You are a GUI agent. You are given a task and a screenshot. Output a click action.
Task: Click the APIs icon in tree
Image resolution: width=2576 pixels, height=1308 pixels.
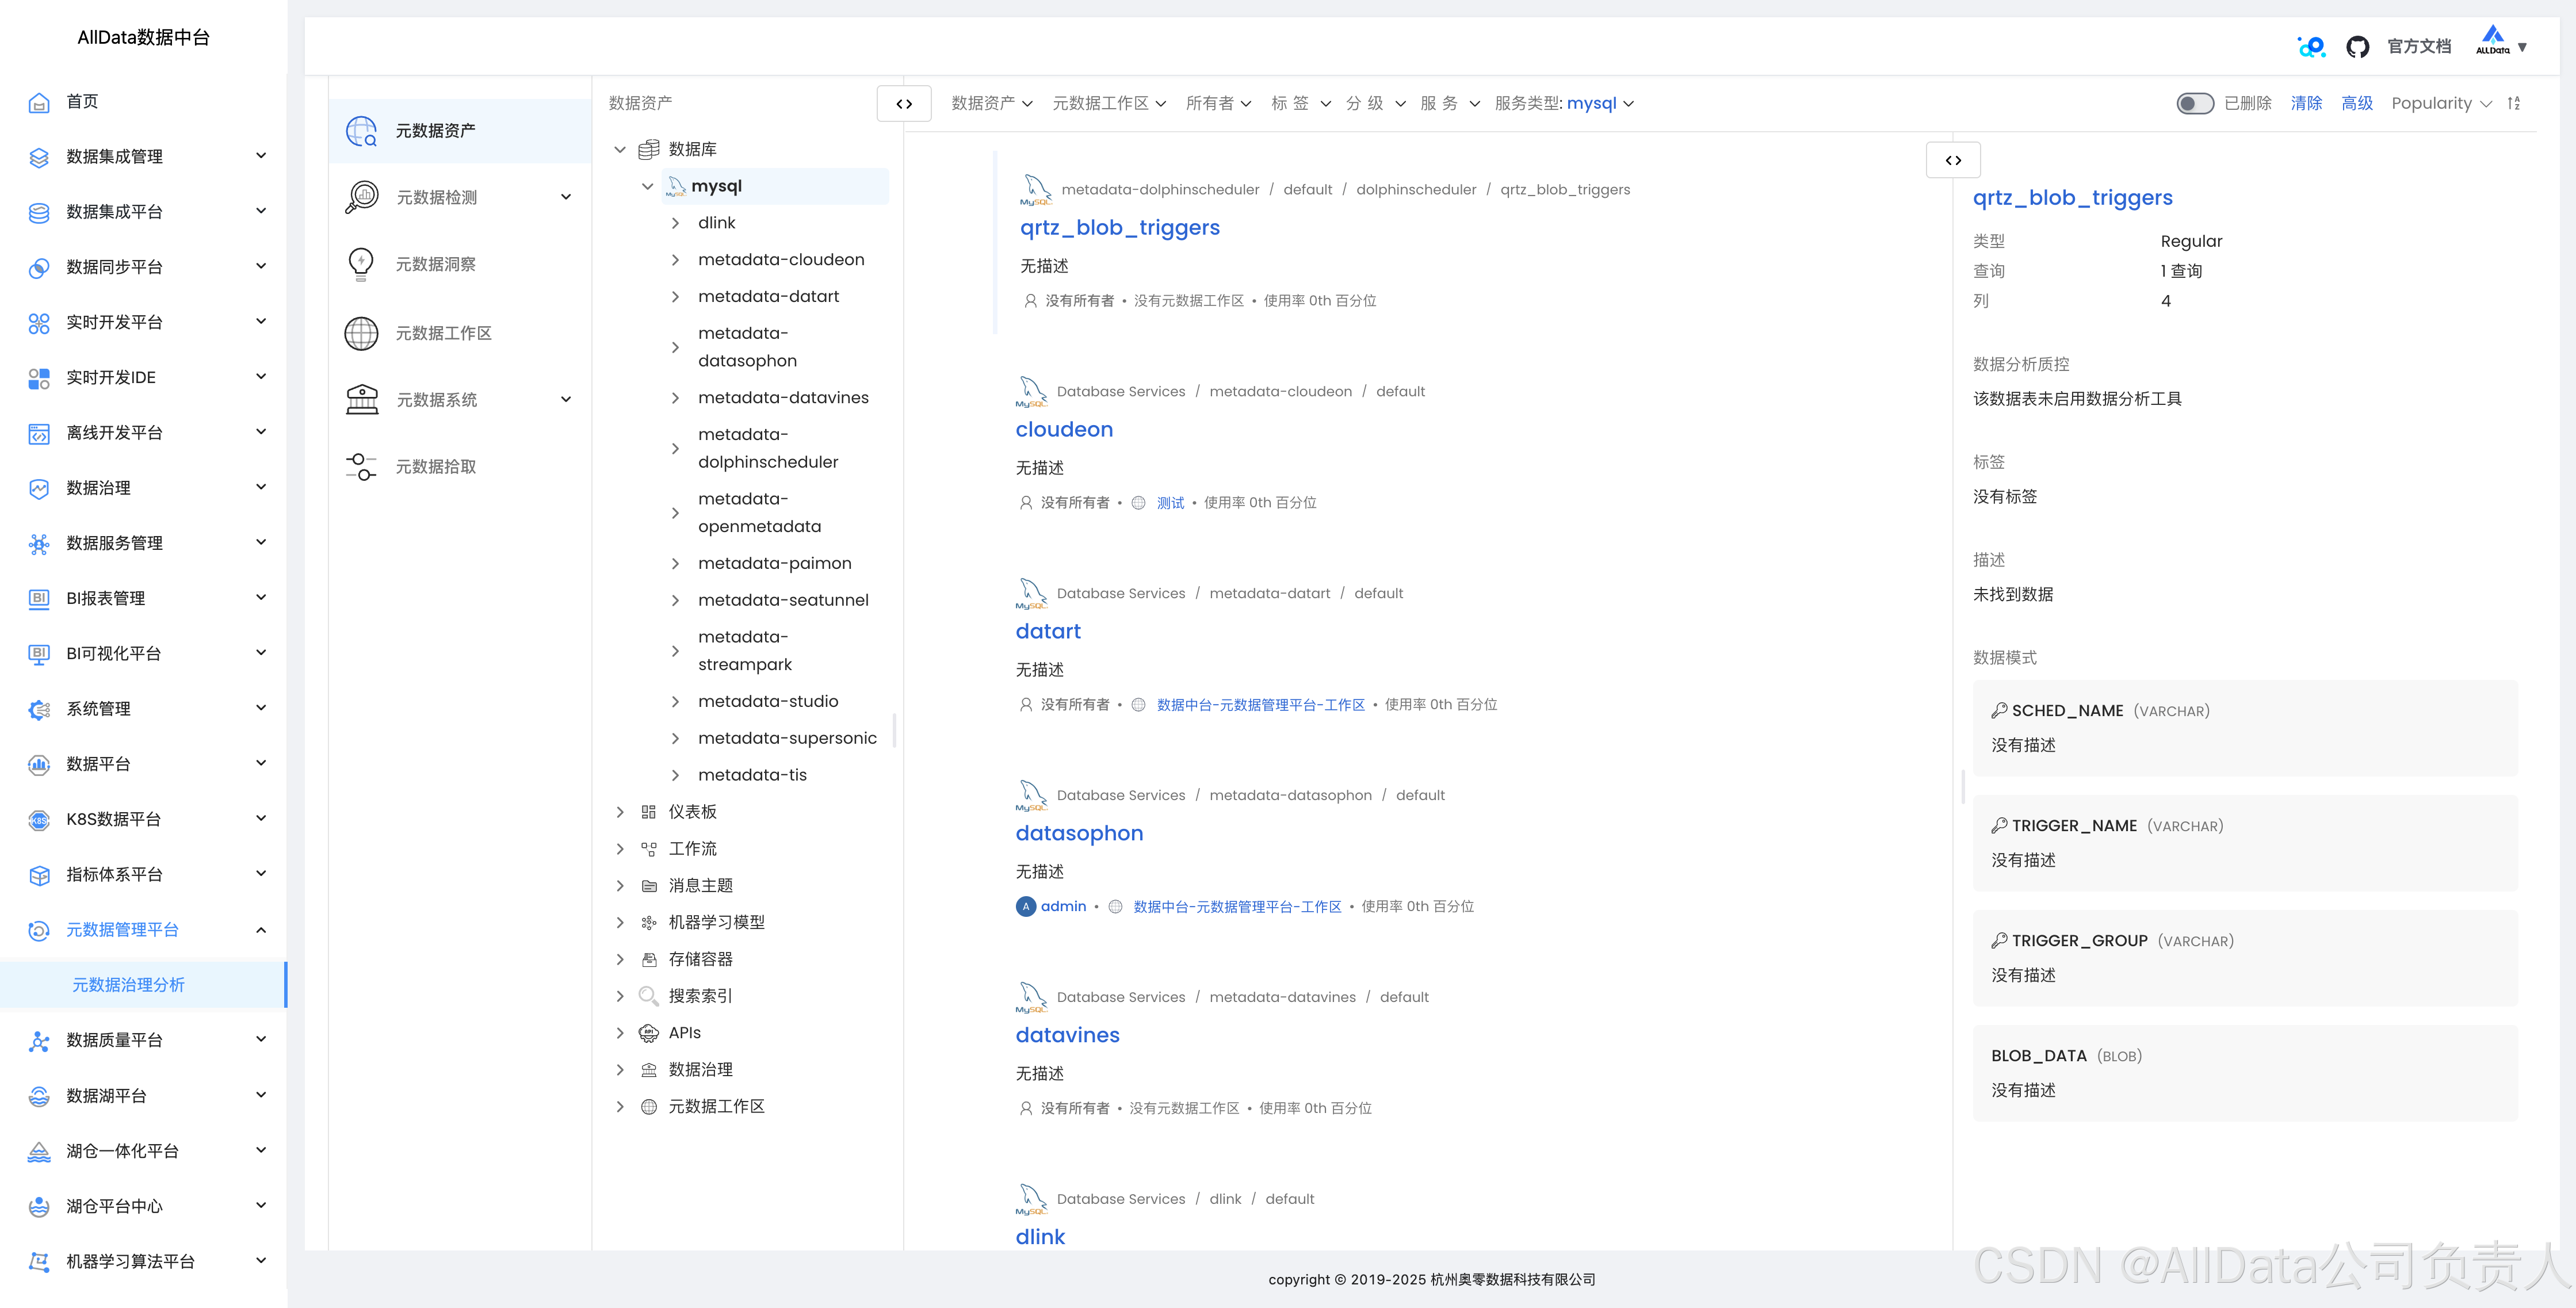click(649, 1033)
